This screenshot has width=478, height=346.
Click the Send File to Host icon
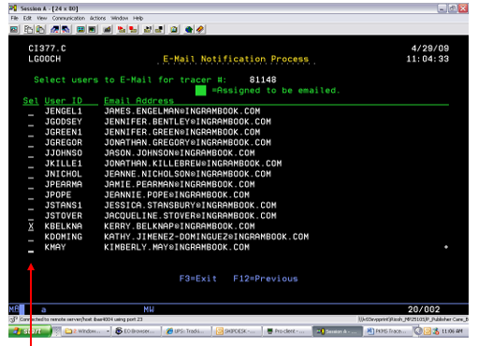[54, 30]
